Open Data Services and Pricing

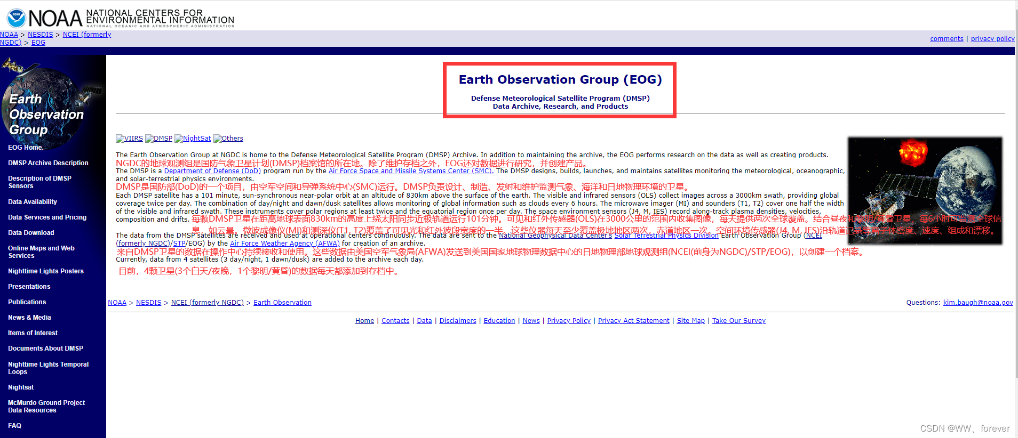click(x=47, y=217)
